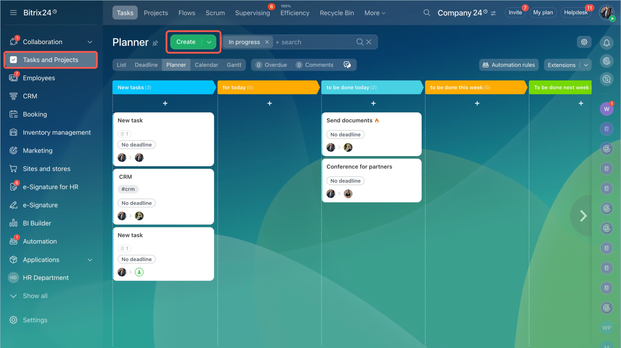This screenshot has height=348, width=621.
Task: Expand the Applications section chevron
Action: click(90, 260)
